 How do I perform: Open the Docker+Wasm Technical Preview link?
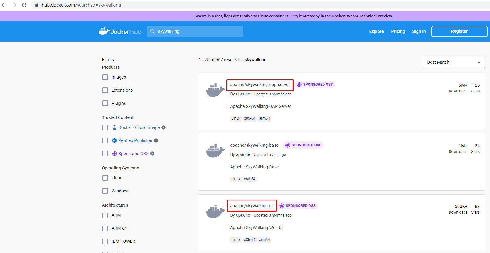(362, 16)
